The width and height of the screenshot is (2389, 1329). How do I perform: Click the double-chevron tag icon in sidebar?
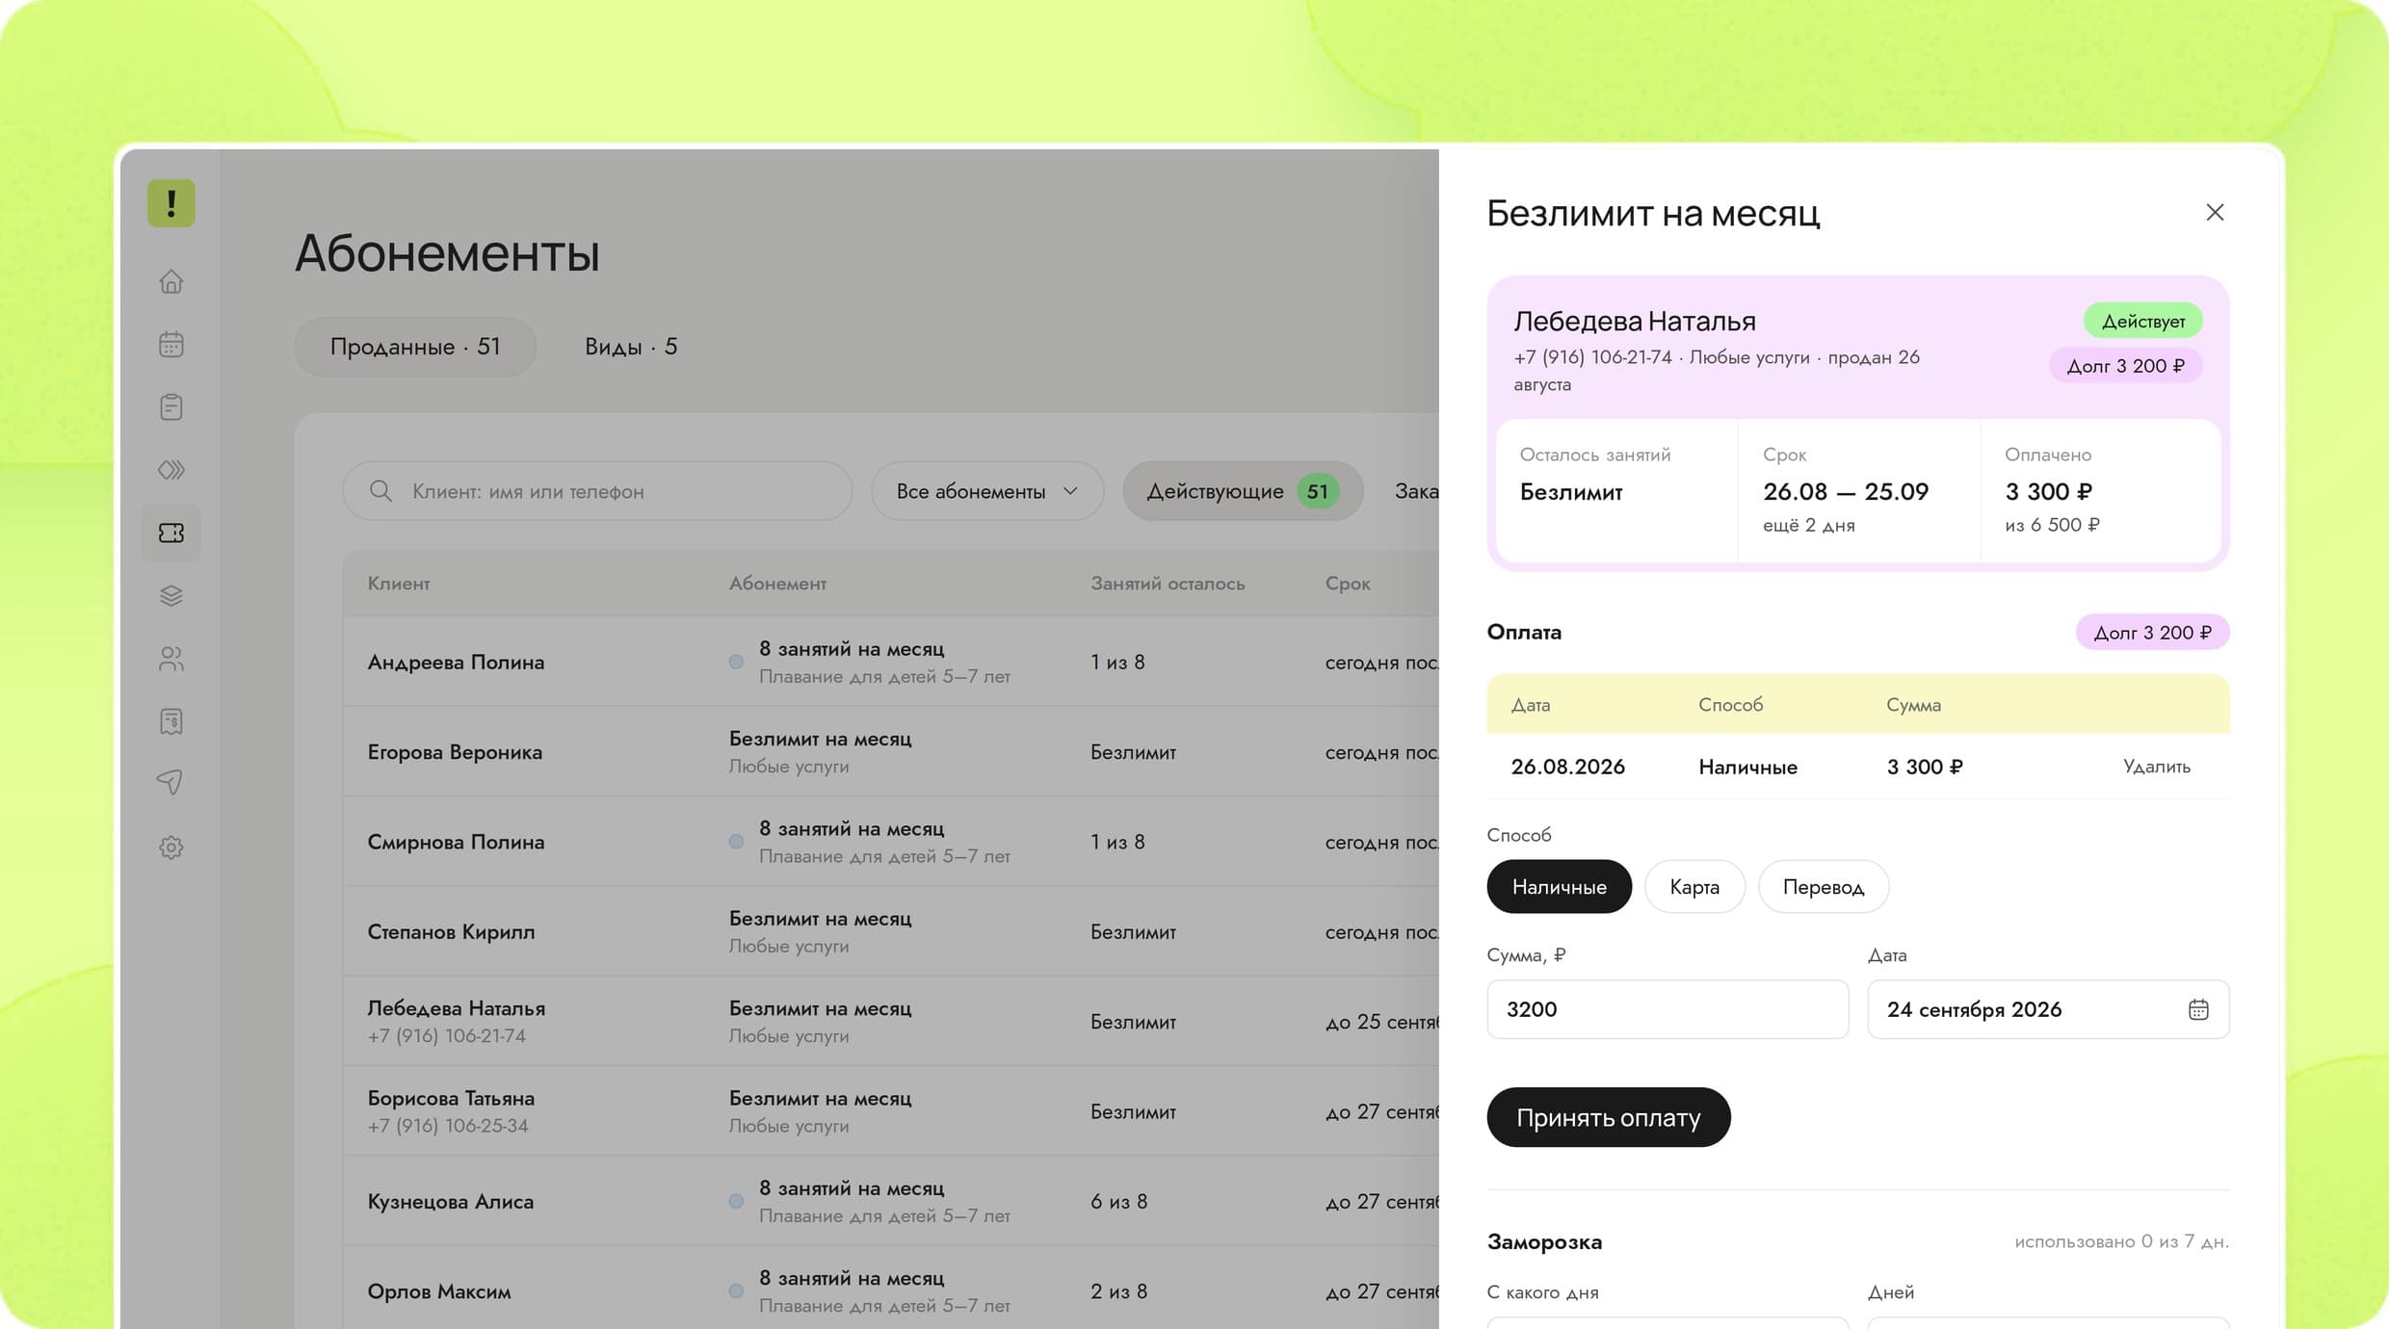click(171, 470)
